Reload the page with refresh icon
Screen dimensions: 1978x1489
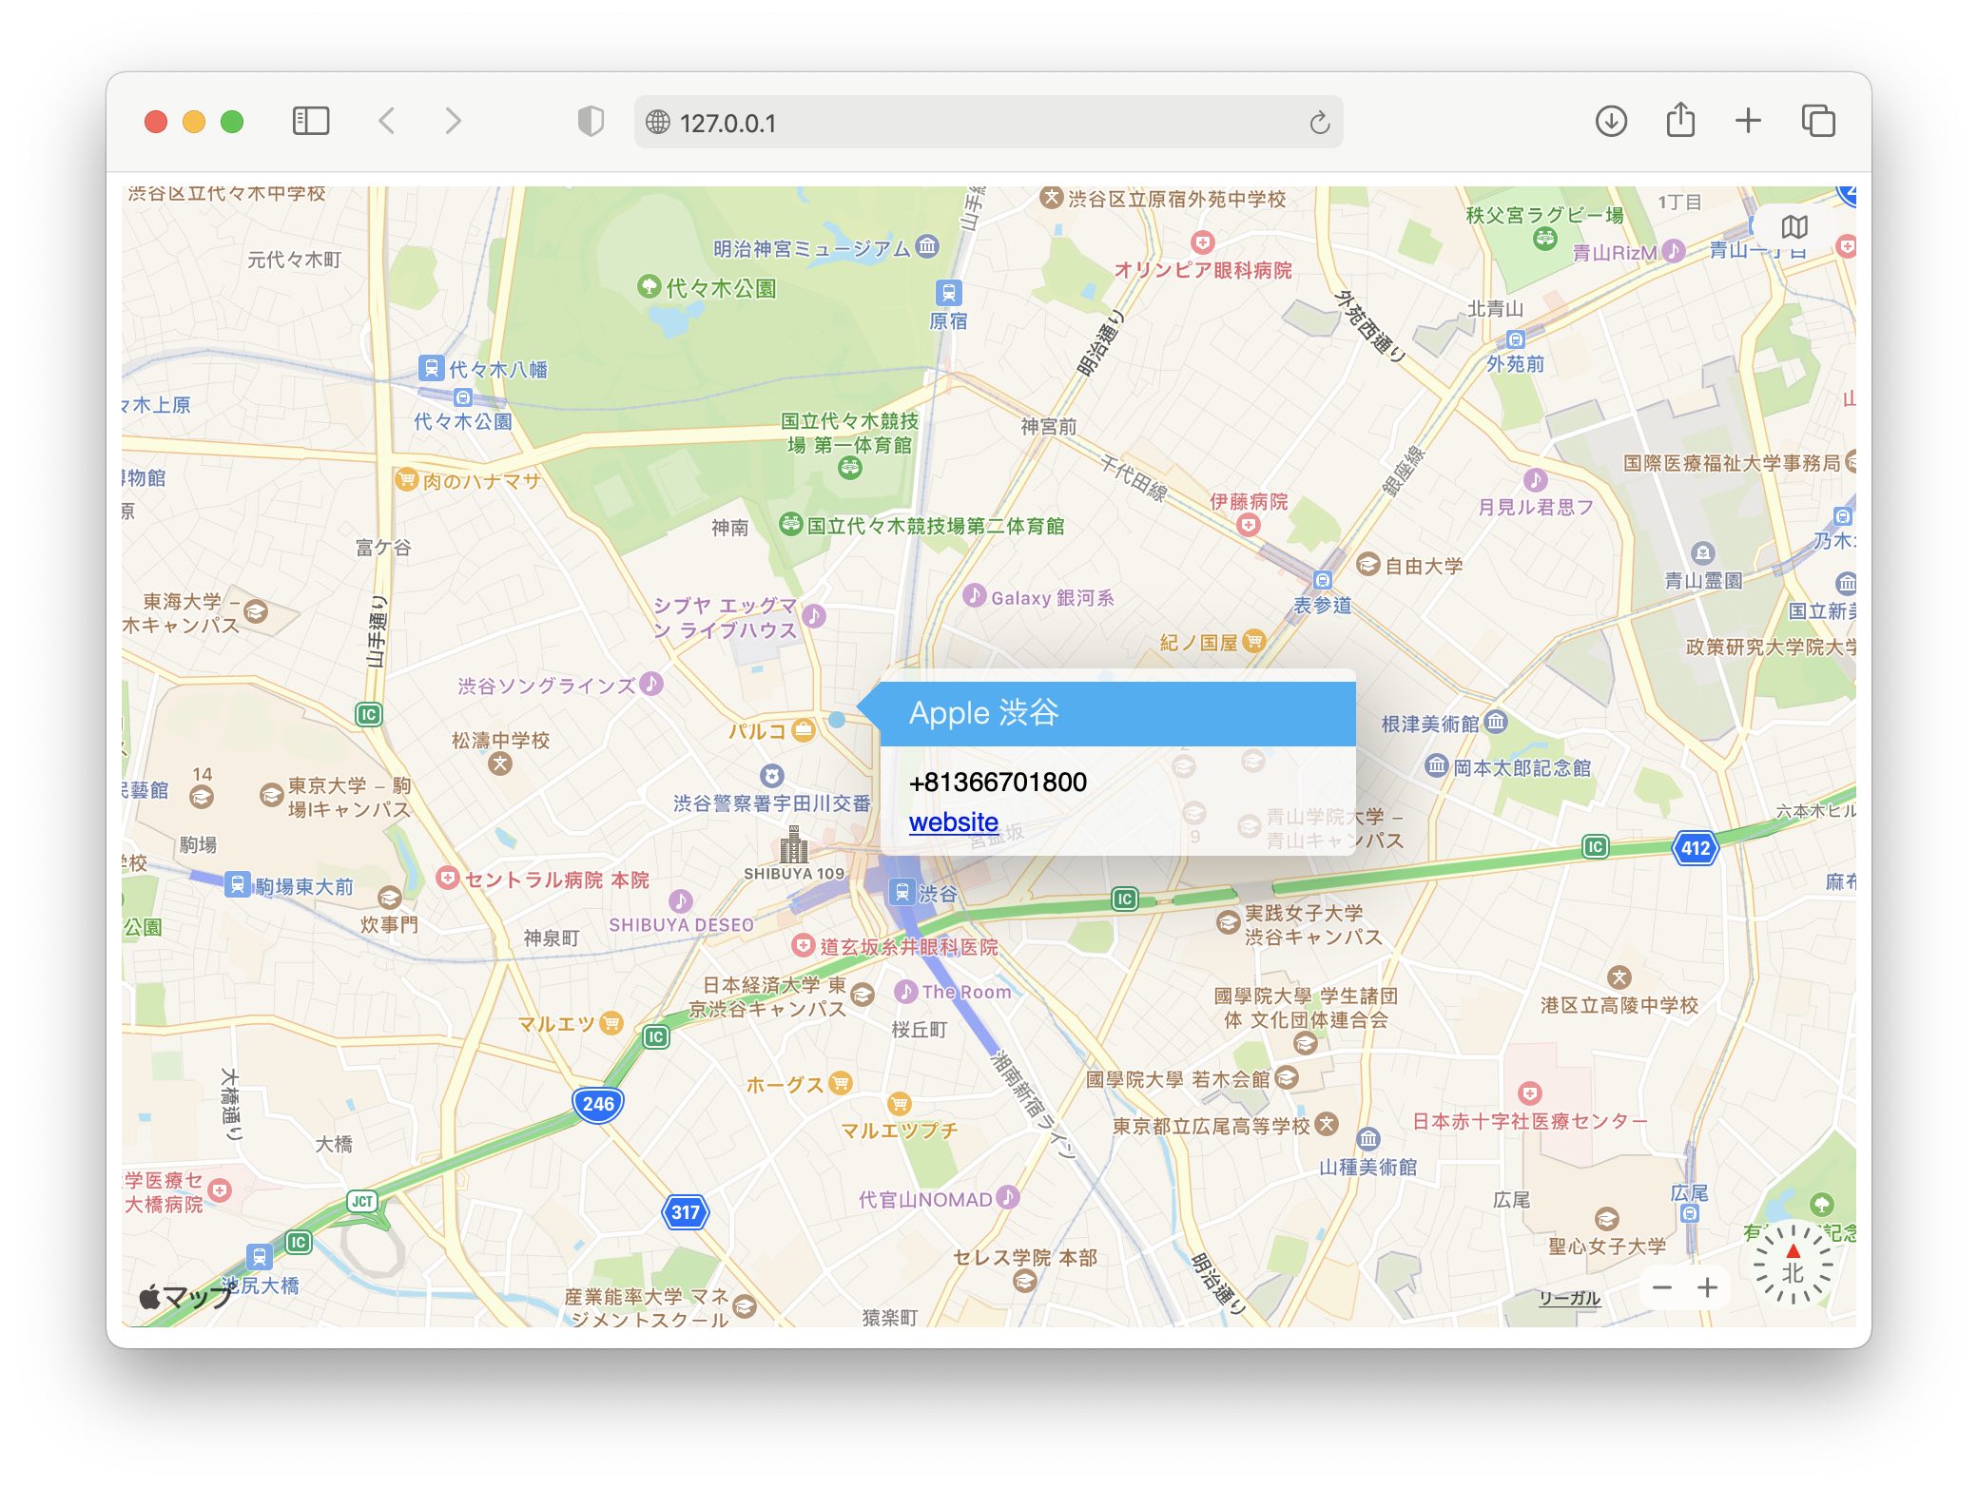1319,123
